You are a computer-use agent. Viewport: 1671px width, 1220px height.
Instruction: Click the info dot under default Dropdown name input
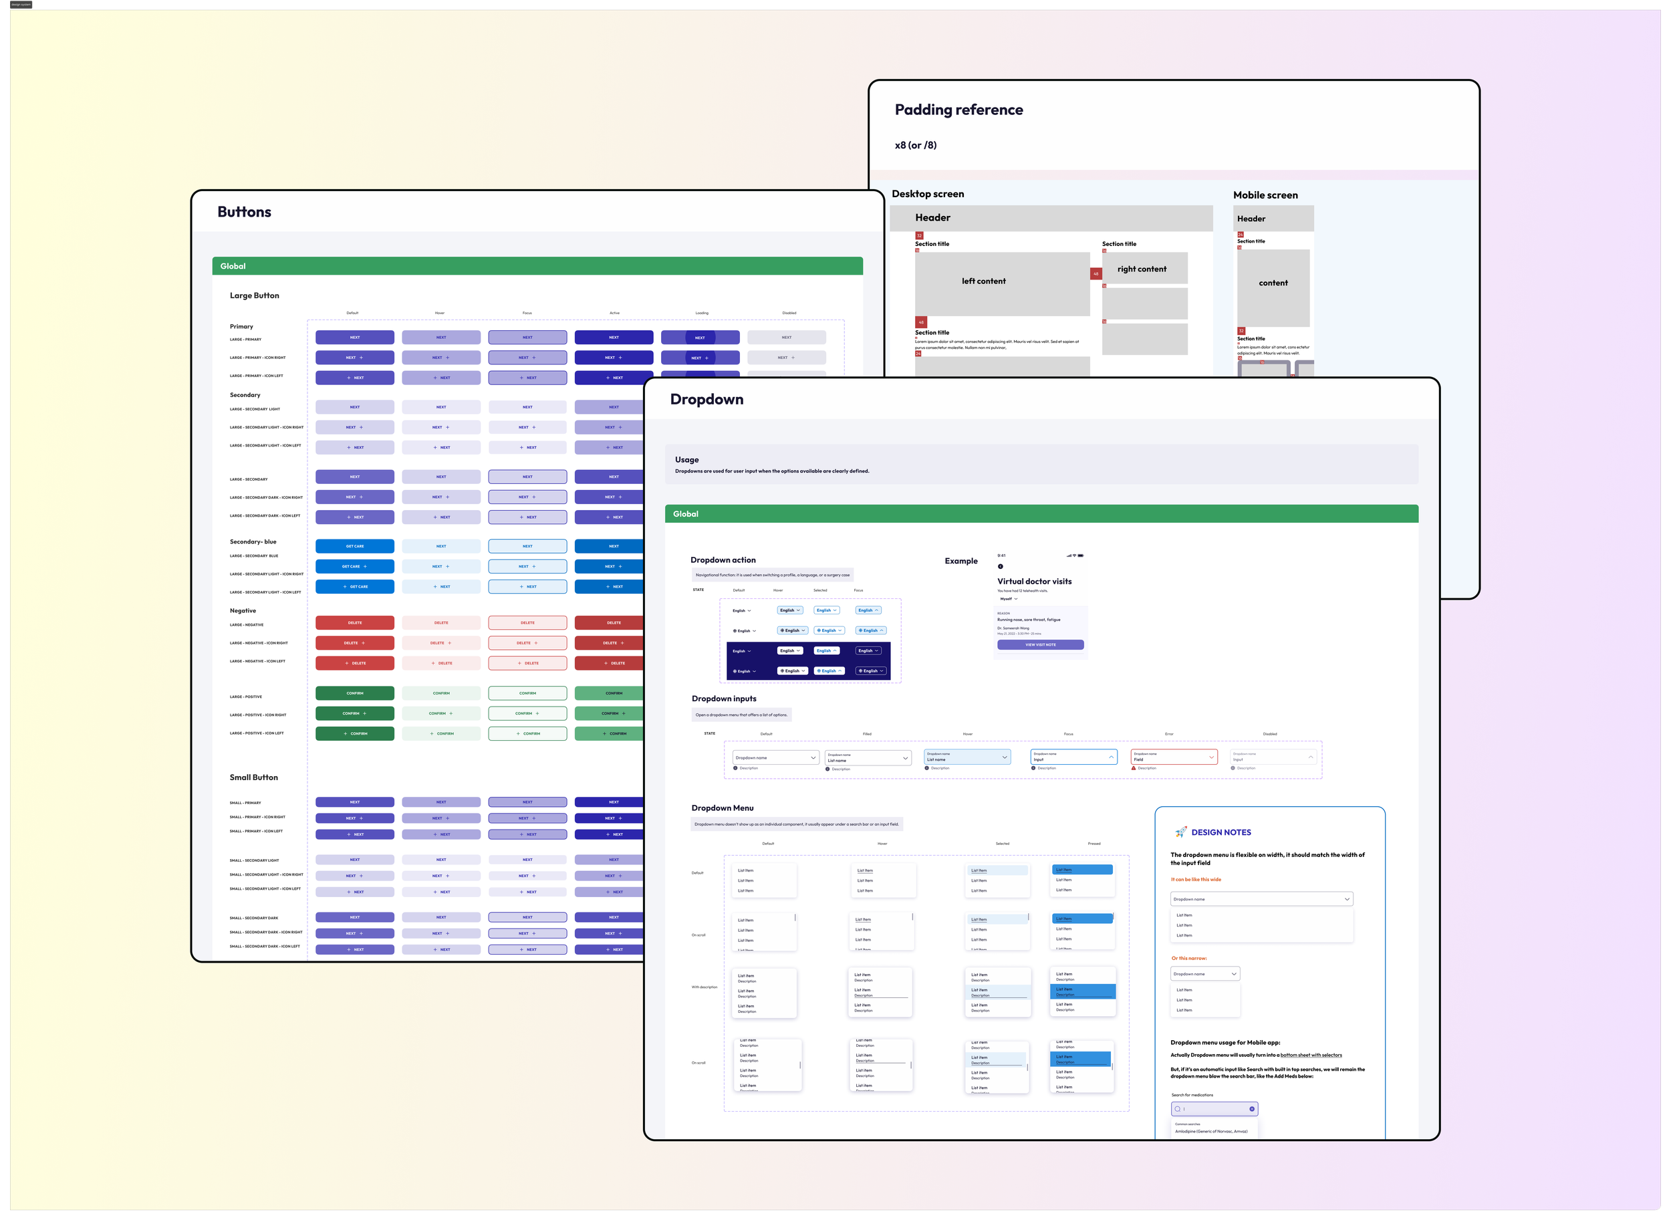[735, 768]
